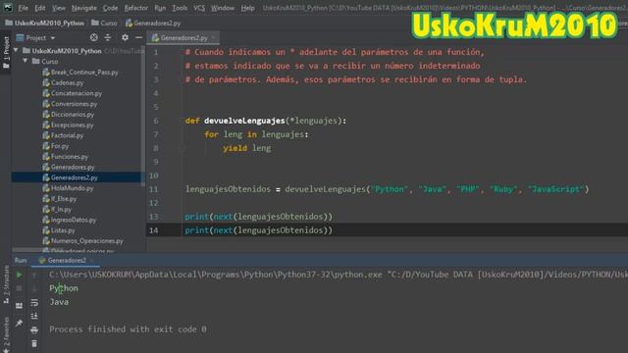This screenshot has width=628, height=353.
Task: Collapse the Curso folder
Action: pos(26,61)
